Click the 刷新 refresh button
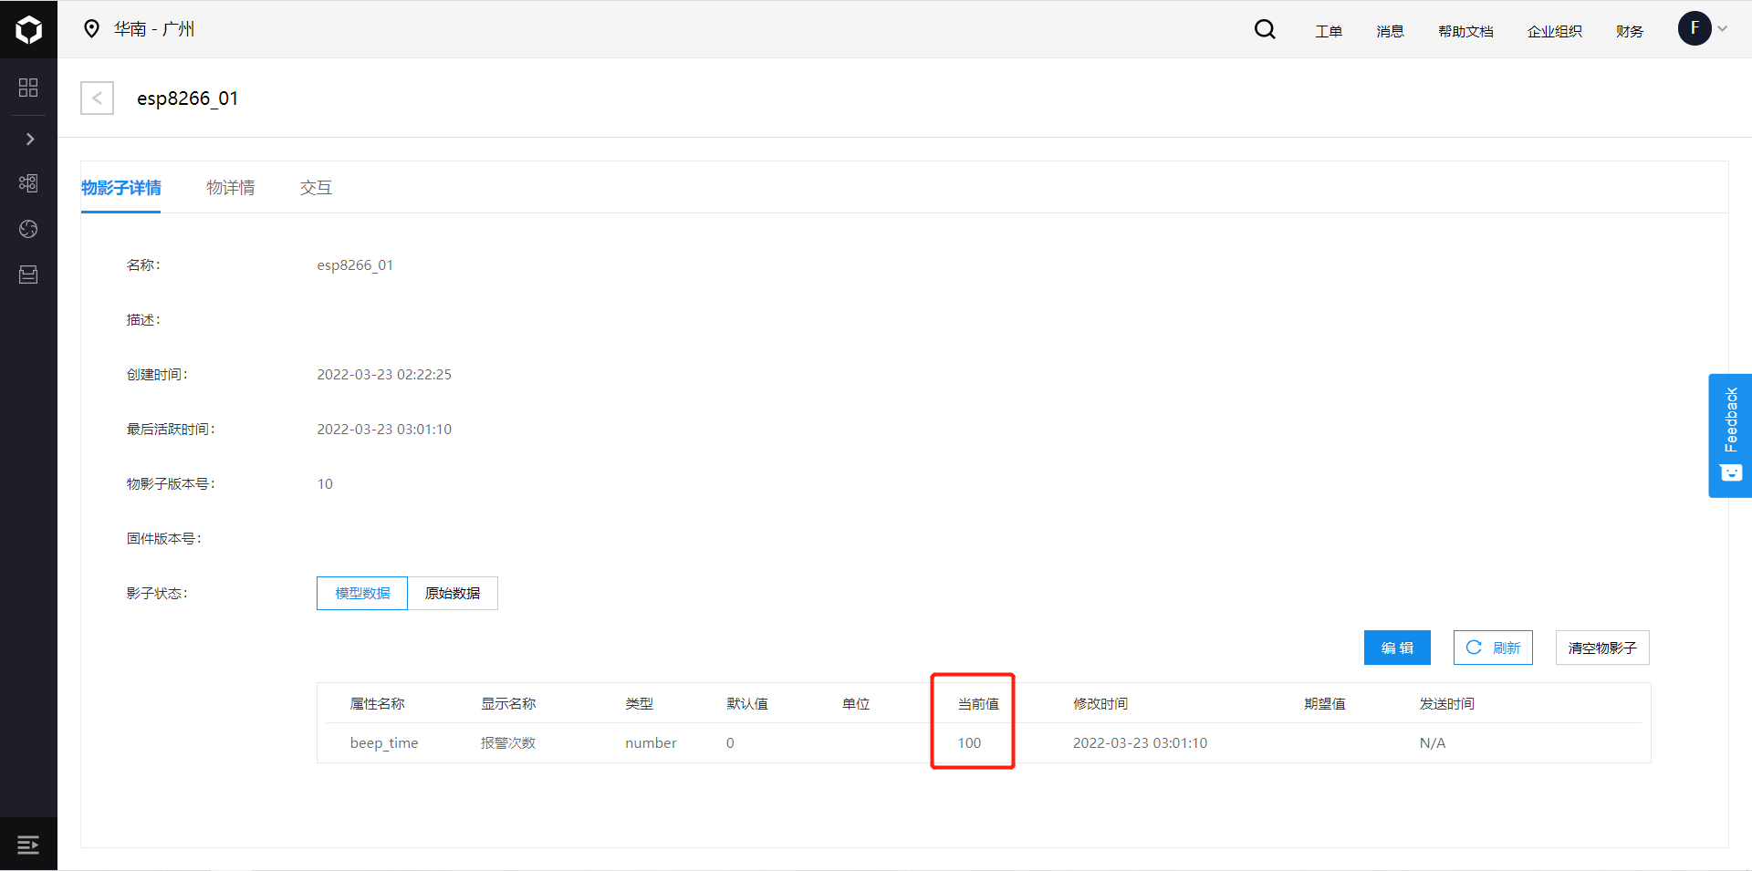Screen dimensions: 1752x871 coord(1493,648)
